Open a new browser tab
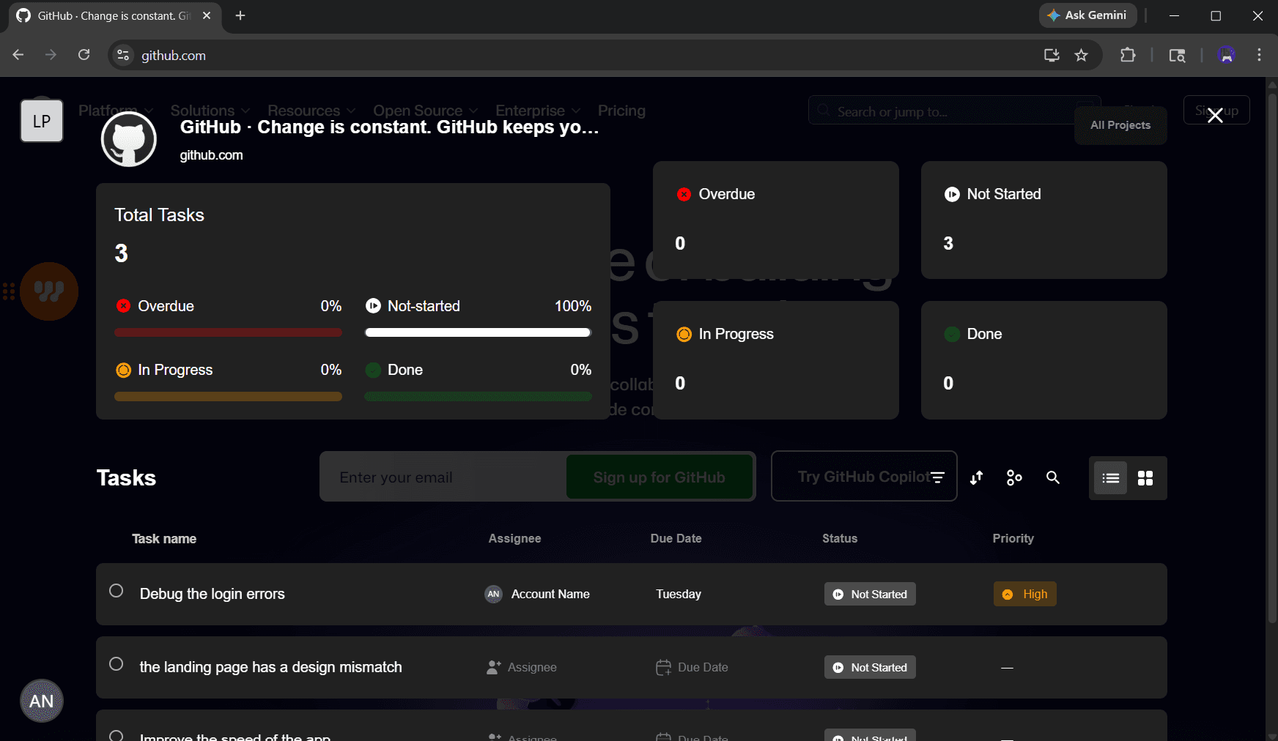This screenshot has height=741, width=1278. click(240, 15)
